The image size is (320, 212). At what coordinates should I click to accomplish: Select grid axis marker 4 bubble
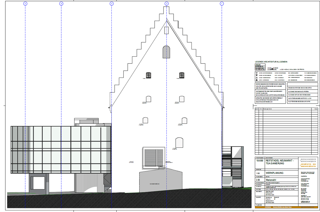pyautogui.click(x=61, y=4)
